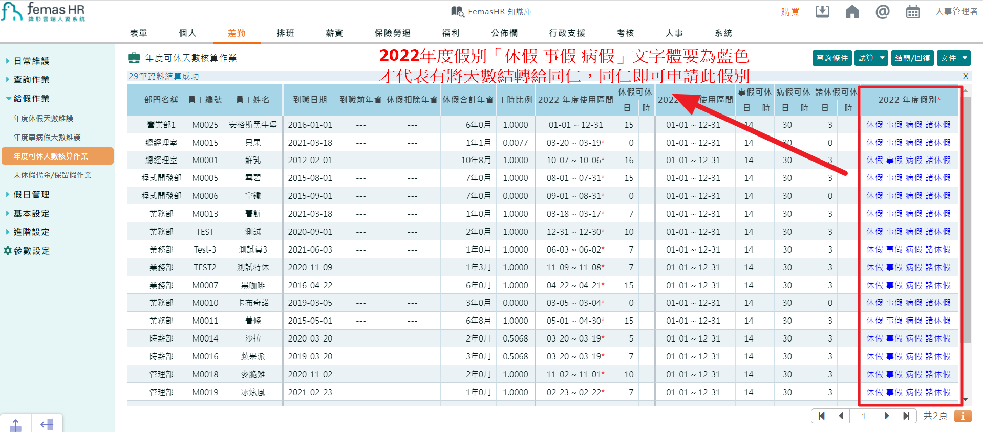Open the 參數設定 sidebar item
983x432 pixels.
(x=32, y=251)
